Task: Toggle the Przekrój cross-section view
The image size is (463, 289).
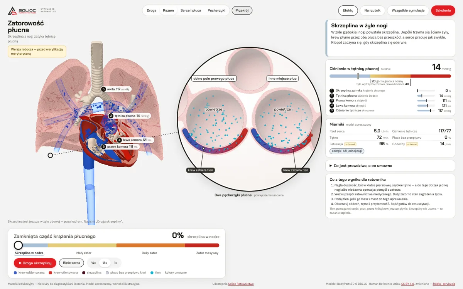Action: point(242,10)
